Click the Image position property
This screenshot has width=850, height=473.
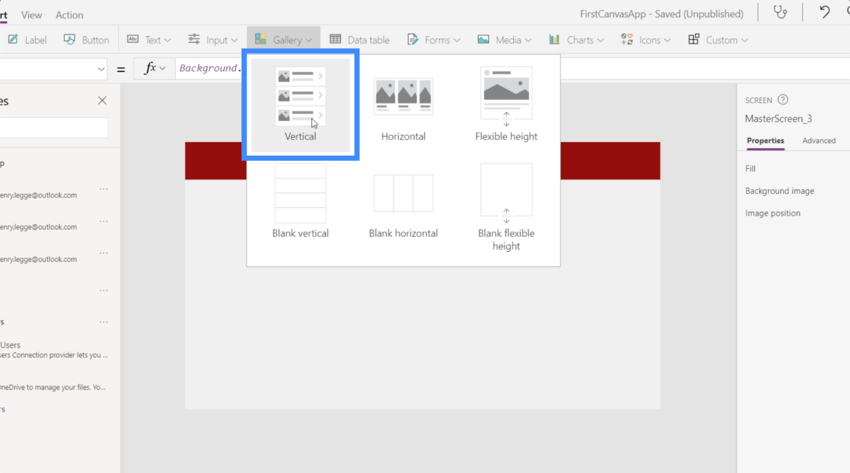coord(773,213)
